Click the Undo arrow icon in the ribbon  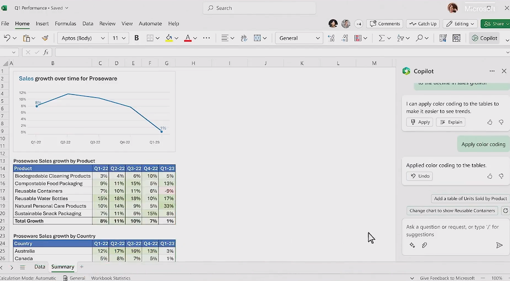point(7,38)
